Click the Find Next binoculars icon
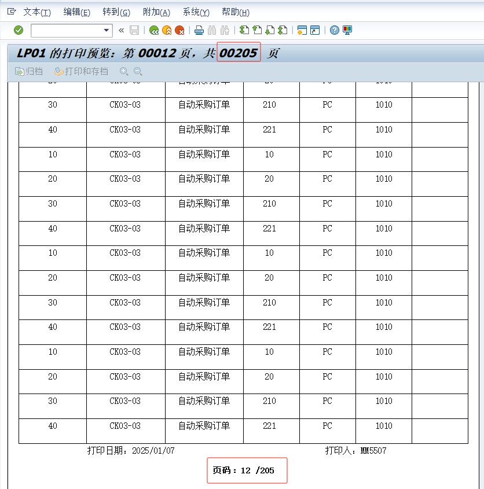484x489 pixels. [x=225, y=30]
